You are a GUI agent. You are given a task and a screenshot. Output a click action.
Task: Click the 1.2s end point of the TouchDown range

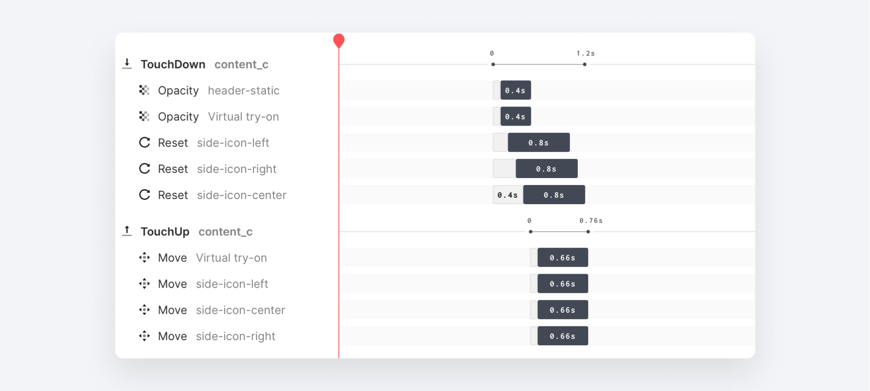(x=584, y=64)
